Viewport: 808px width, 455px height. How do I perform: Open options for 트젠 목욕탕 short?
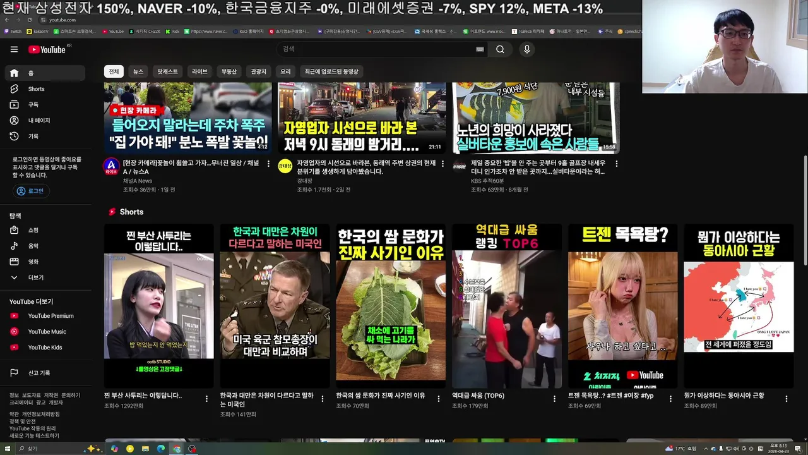pyautogui.click(x=670, y=399)
